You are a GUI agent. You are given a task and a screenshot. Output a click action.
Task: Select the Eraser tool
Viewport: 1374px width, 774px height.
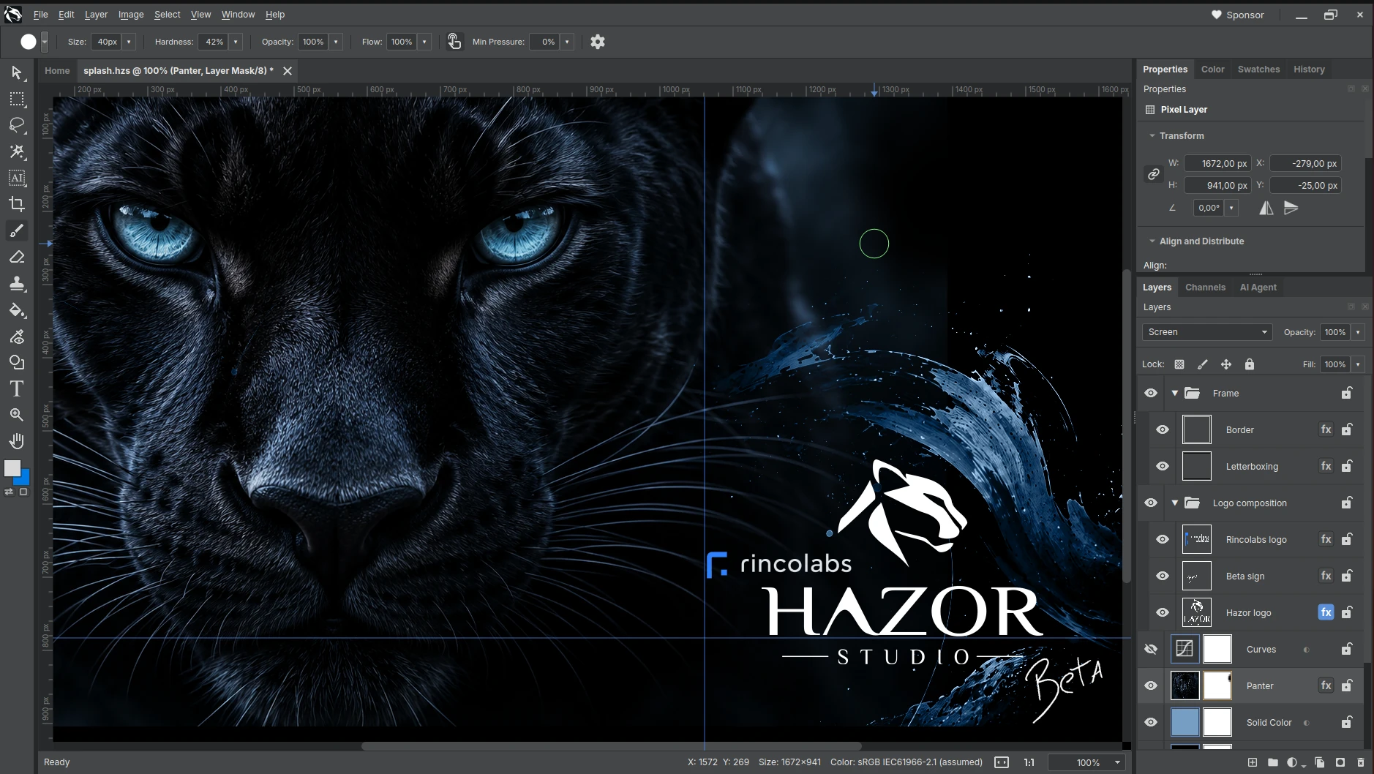coord(17,257)
